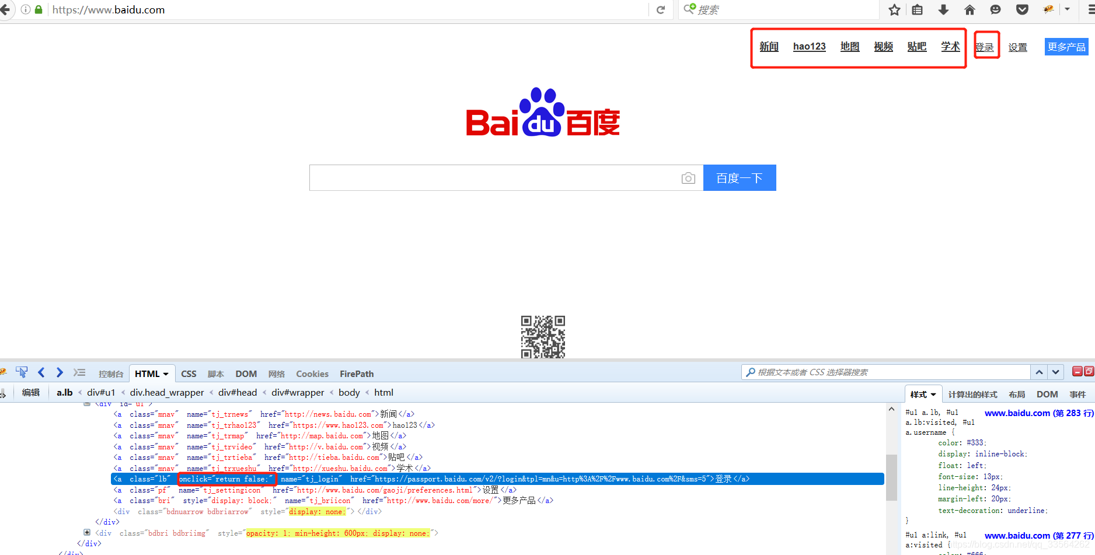Minimize Firebug panel red button

[1077, 371]
